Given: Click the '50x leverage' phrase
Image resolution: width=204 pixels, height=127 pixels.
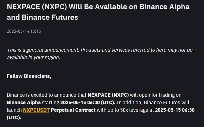Looking at the screenshot, I should (x=134, y=110).
